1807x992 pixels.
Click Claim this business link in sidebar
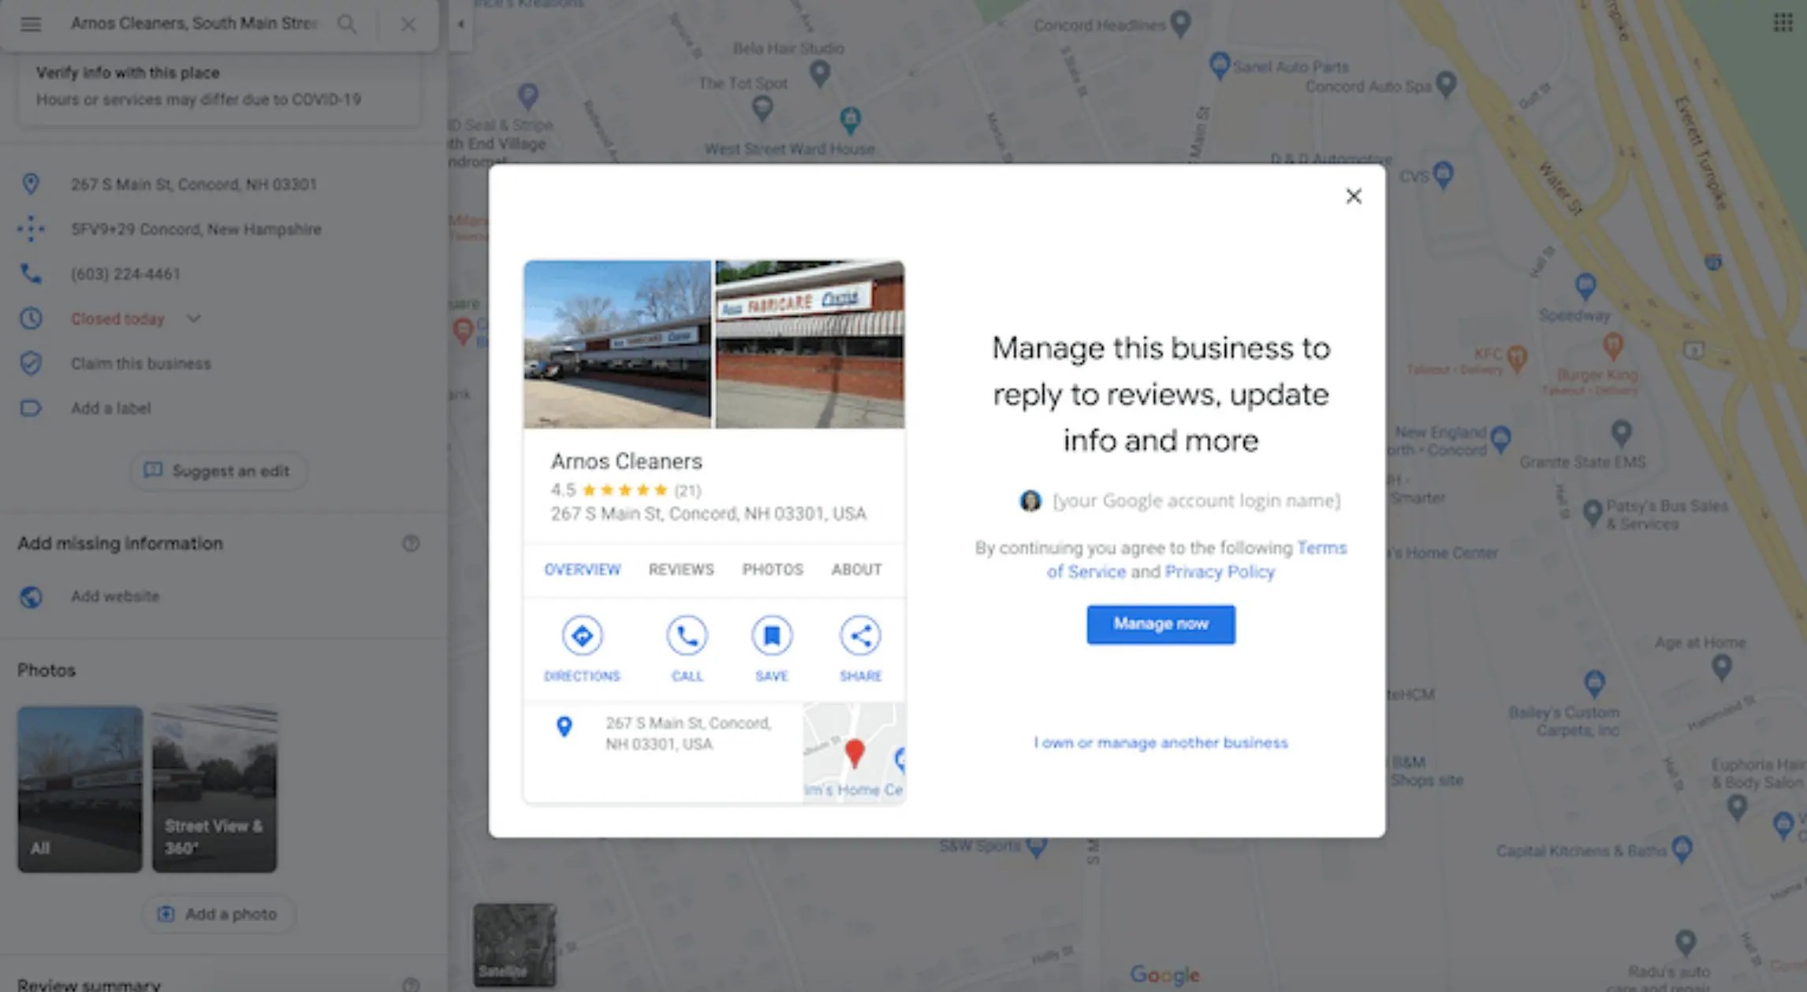pyautogui.click(x=140, y=362)
